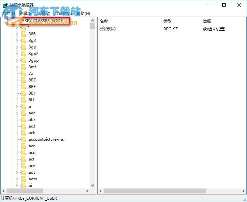Click the folder icon of .acv
The image size is (247, 202).
point(23,166)
